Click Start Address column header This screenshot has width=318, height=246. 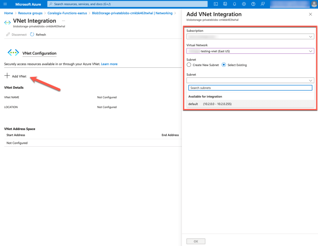click(16, 135)
